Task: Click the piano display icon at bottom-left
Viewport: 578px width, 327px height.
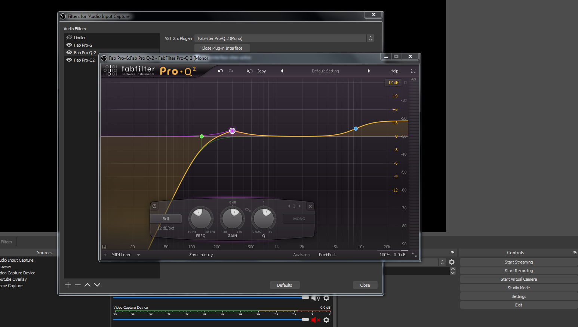Action: click(104, 247)
